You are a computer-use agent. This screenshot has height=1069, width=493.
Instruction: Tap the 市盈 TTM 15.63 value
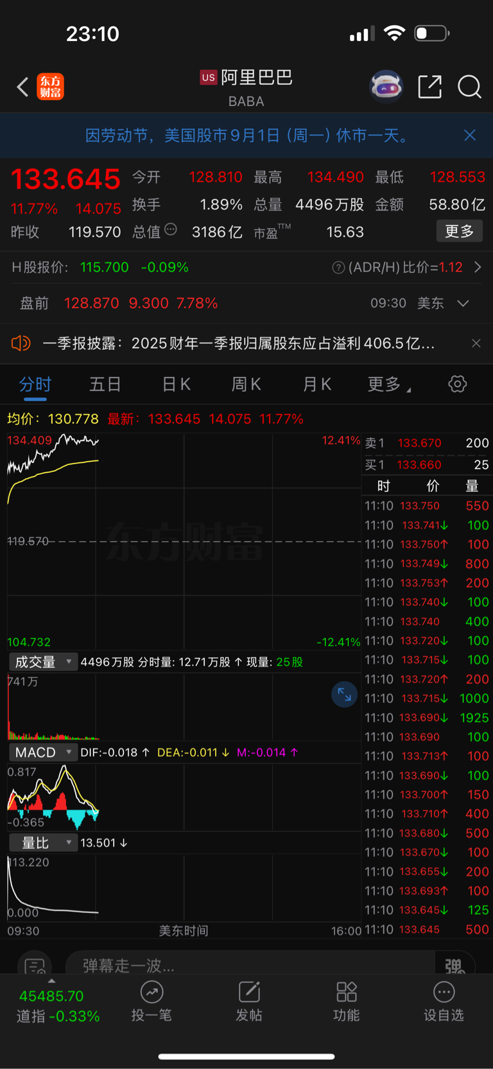pyautogui.click(x=345, y=232)
